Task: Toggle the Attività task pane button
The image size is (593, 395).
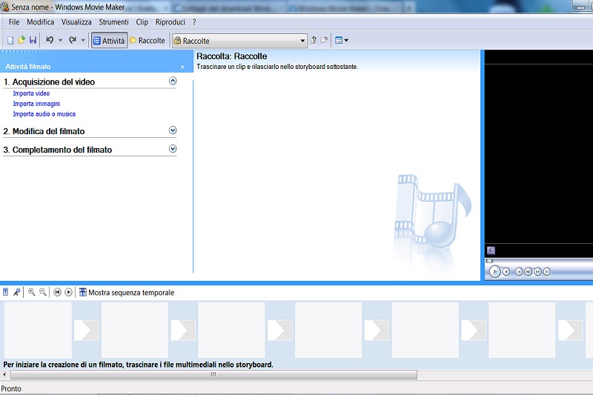Action: [109, 41]
